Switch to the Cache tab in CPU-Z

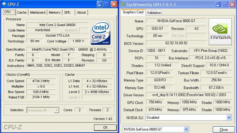coord(22,12)
